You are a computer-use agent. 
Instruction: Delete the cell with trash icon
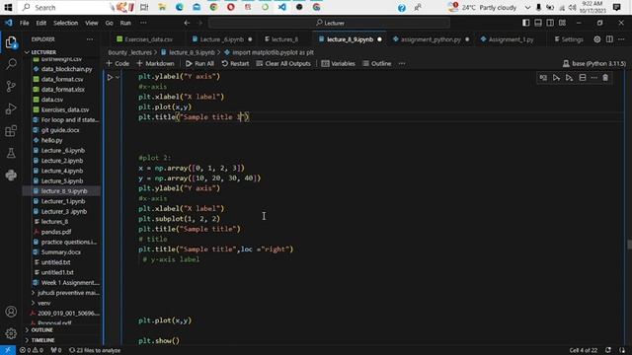click(x=605, y=78)
